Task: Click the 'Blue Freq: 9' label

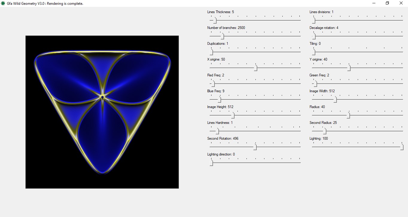Action: click(216, 91)
